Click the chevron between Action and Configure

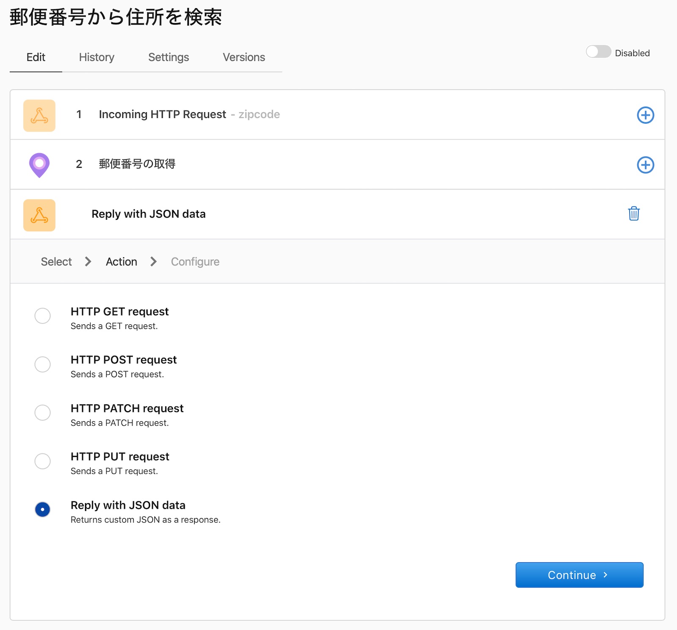click(153, 262)
